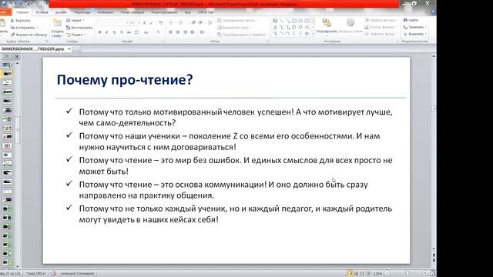Align text left

170,32
